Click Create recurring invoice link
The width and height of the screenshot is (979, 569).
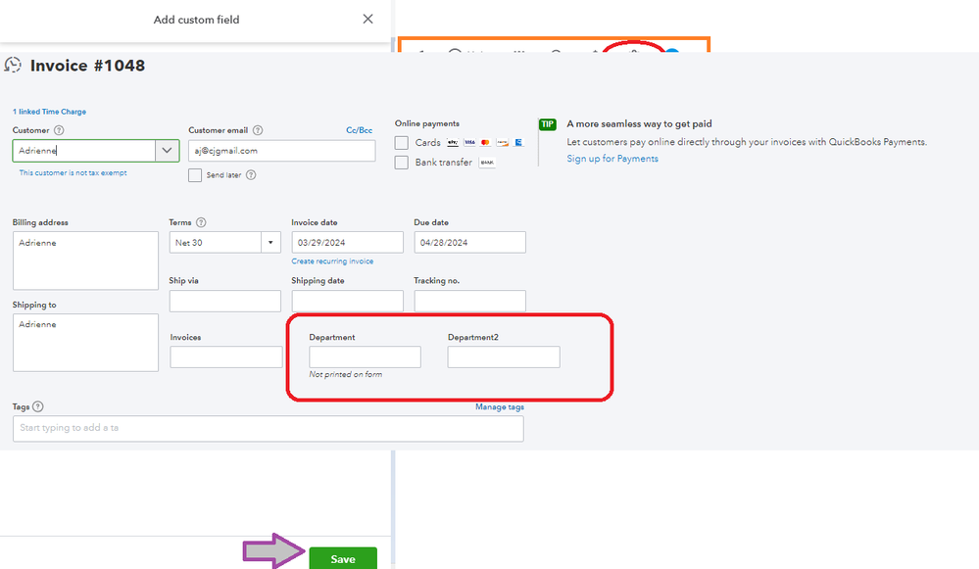(x=332, y=261)
